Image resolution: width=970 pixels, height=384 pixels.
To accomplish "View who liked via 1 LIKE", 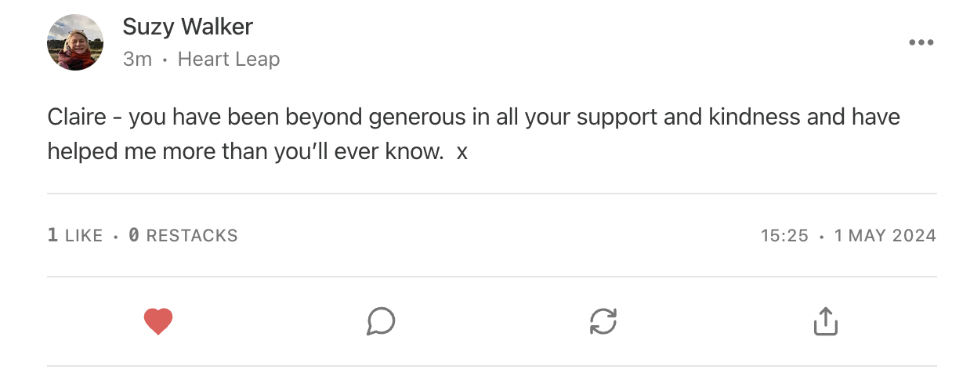I will point(75,235).
